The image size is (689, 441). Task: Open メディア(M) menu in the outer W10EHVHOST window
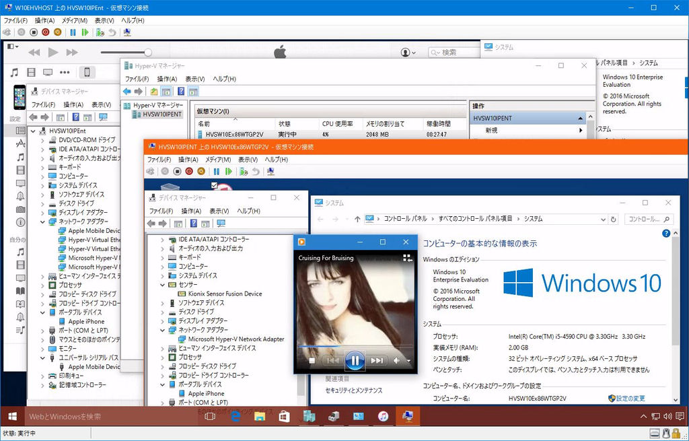74,21
